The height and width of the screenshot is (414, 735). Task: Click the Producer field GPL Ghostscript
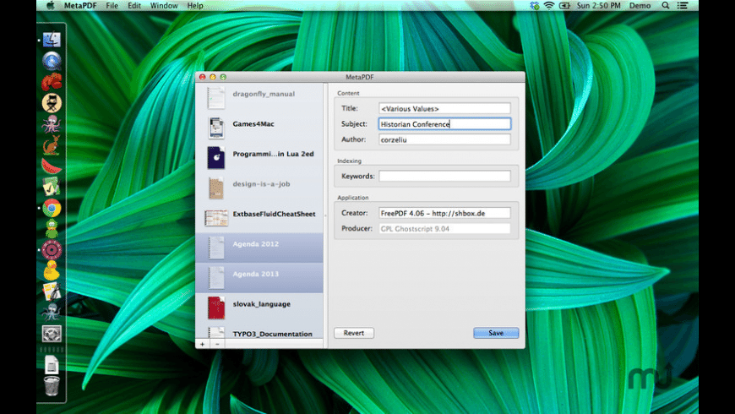coord(444,228)
